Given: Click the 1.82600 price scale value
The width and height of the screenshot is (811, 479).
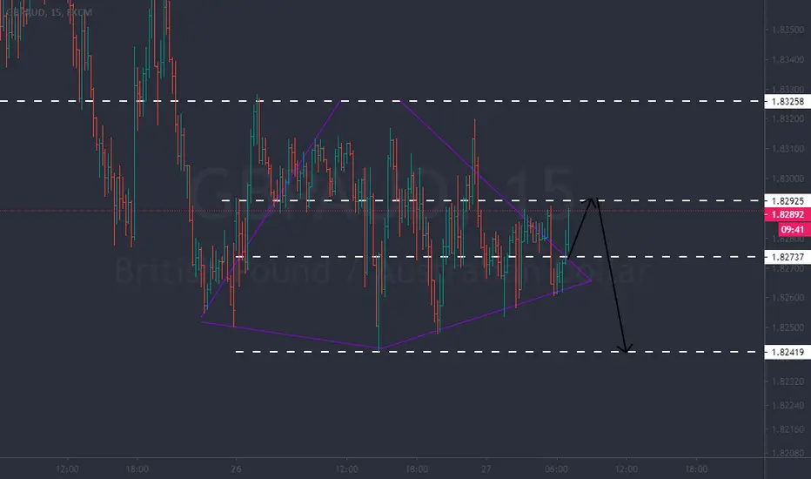Looking at the screenshot, I should pos(788,298).
